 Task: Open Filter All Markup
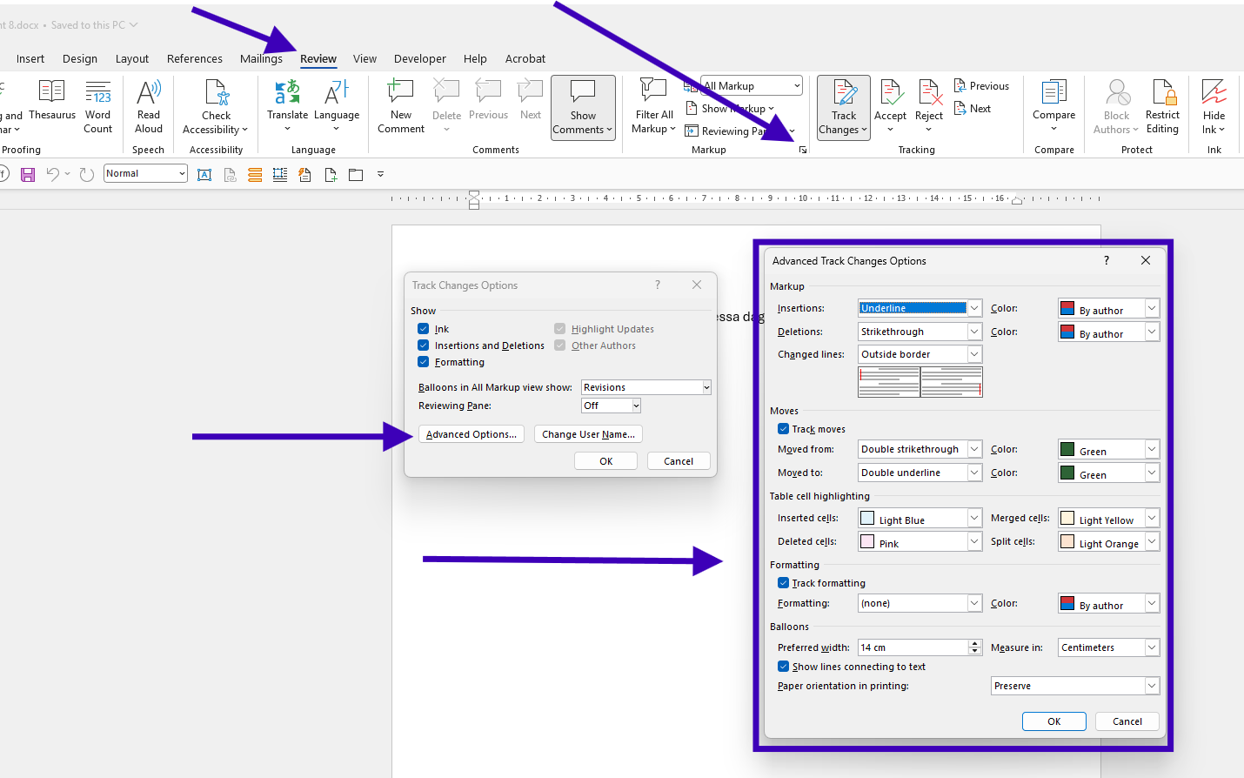coord(654,106)
